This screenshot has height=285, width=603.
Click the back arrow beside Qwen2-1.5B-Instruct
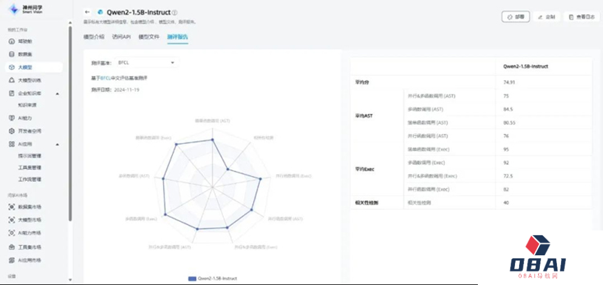[x=87, y=12]
